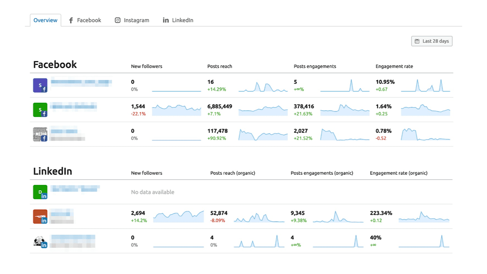Viewport: 487px width, 274px height.
Task: Click the Facebook f badge on the first profile avatar
Action: tap(44, 89)
